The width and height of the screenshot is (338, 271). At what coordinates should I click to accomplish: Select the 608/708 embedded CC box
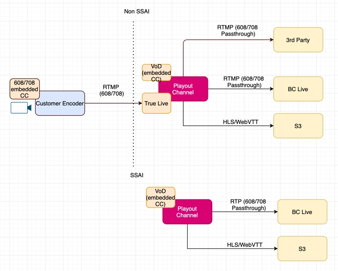coord(24,89)
